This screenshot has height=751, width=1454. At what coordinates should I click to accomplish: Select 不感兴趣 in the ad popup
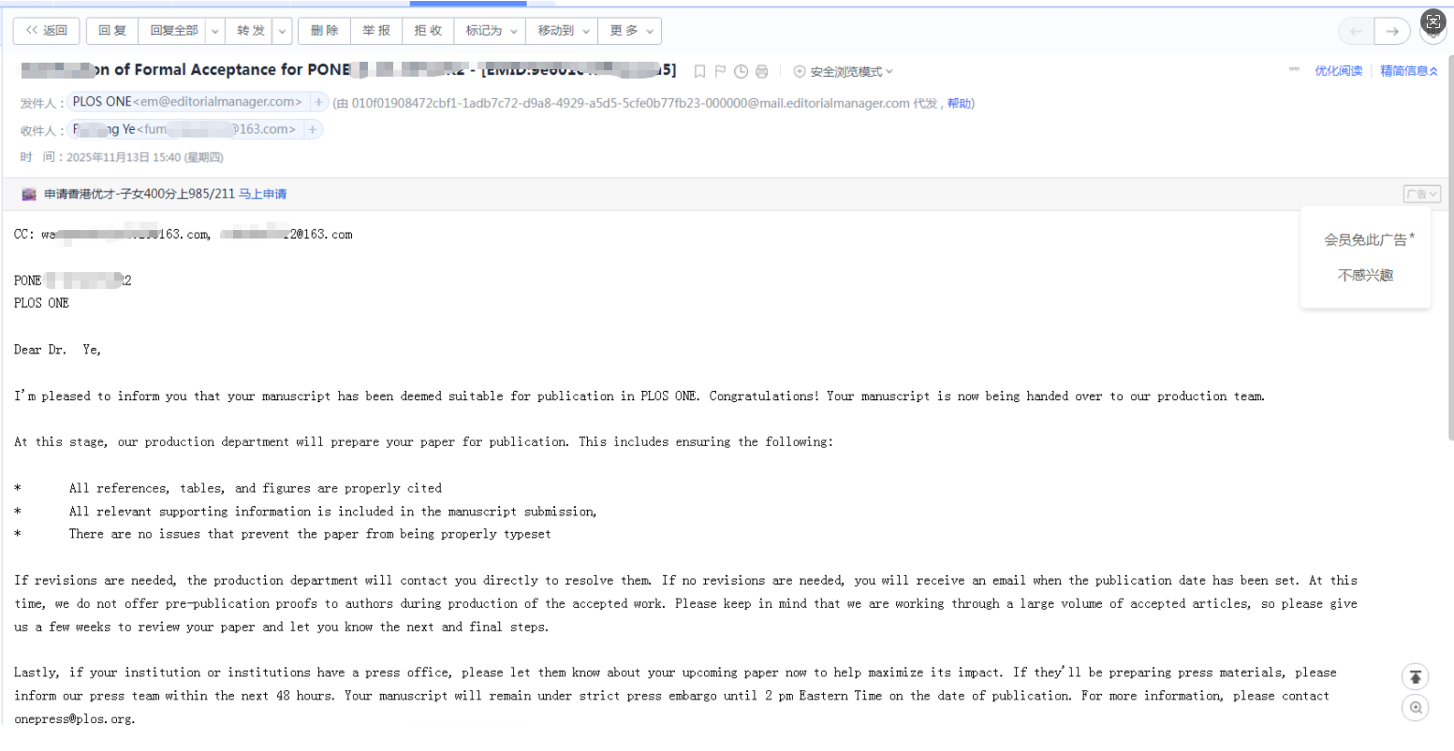click(x=1365, y=275)
